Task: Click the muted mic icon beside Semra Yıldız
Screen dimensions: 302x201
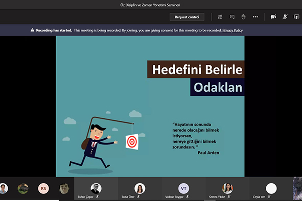Action: [x=229, y=197]
